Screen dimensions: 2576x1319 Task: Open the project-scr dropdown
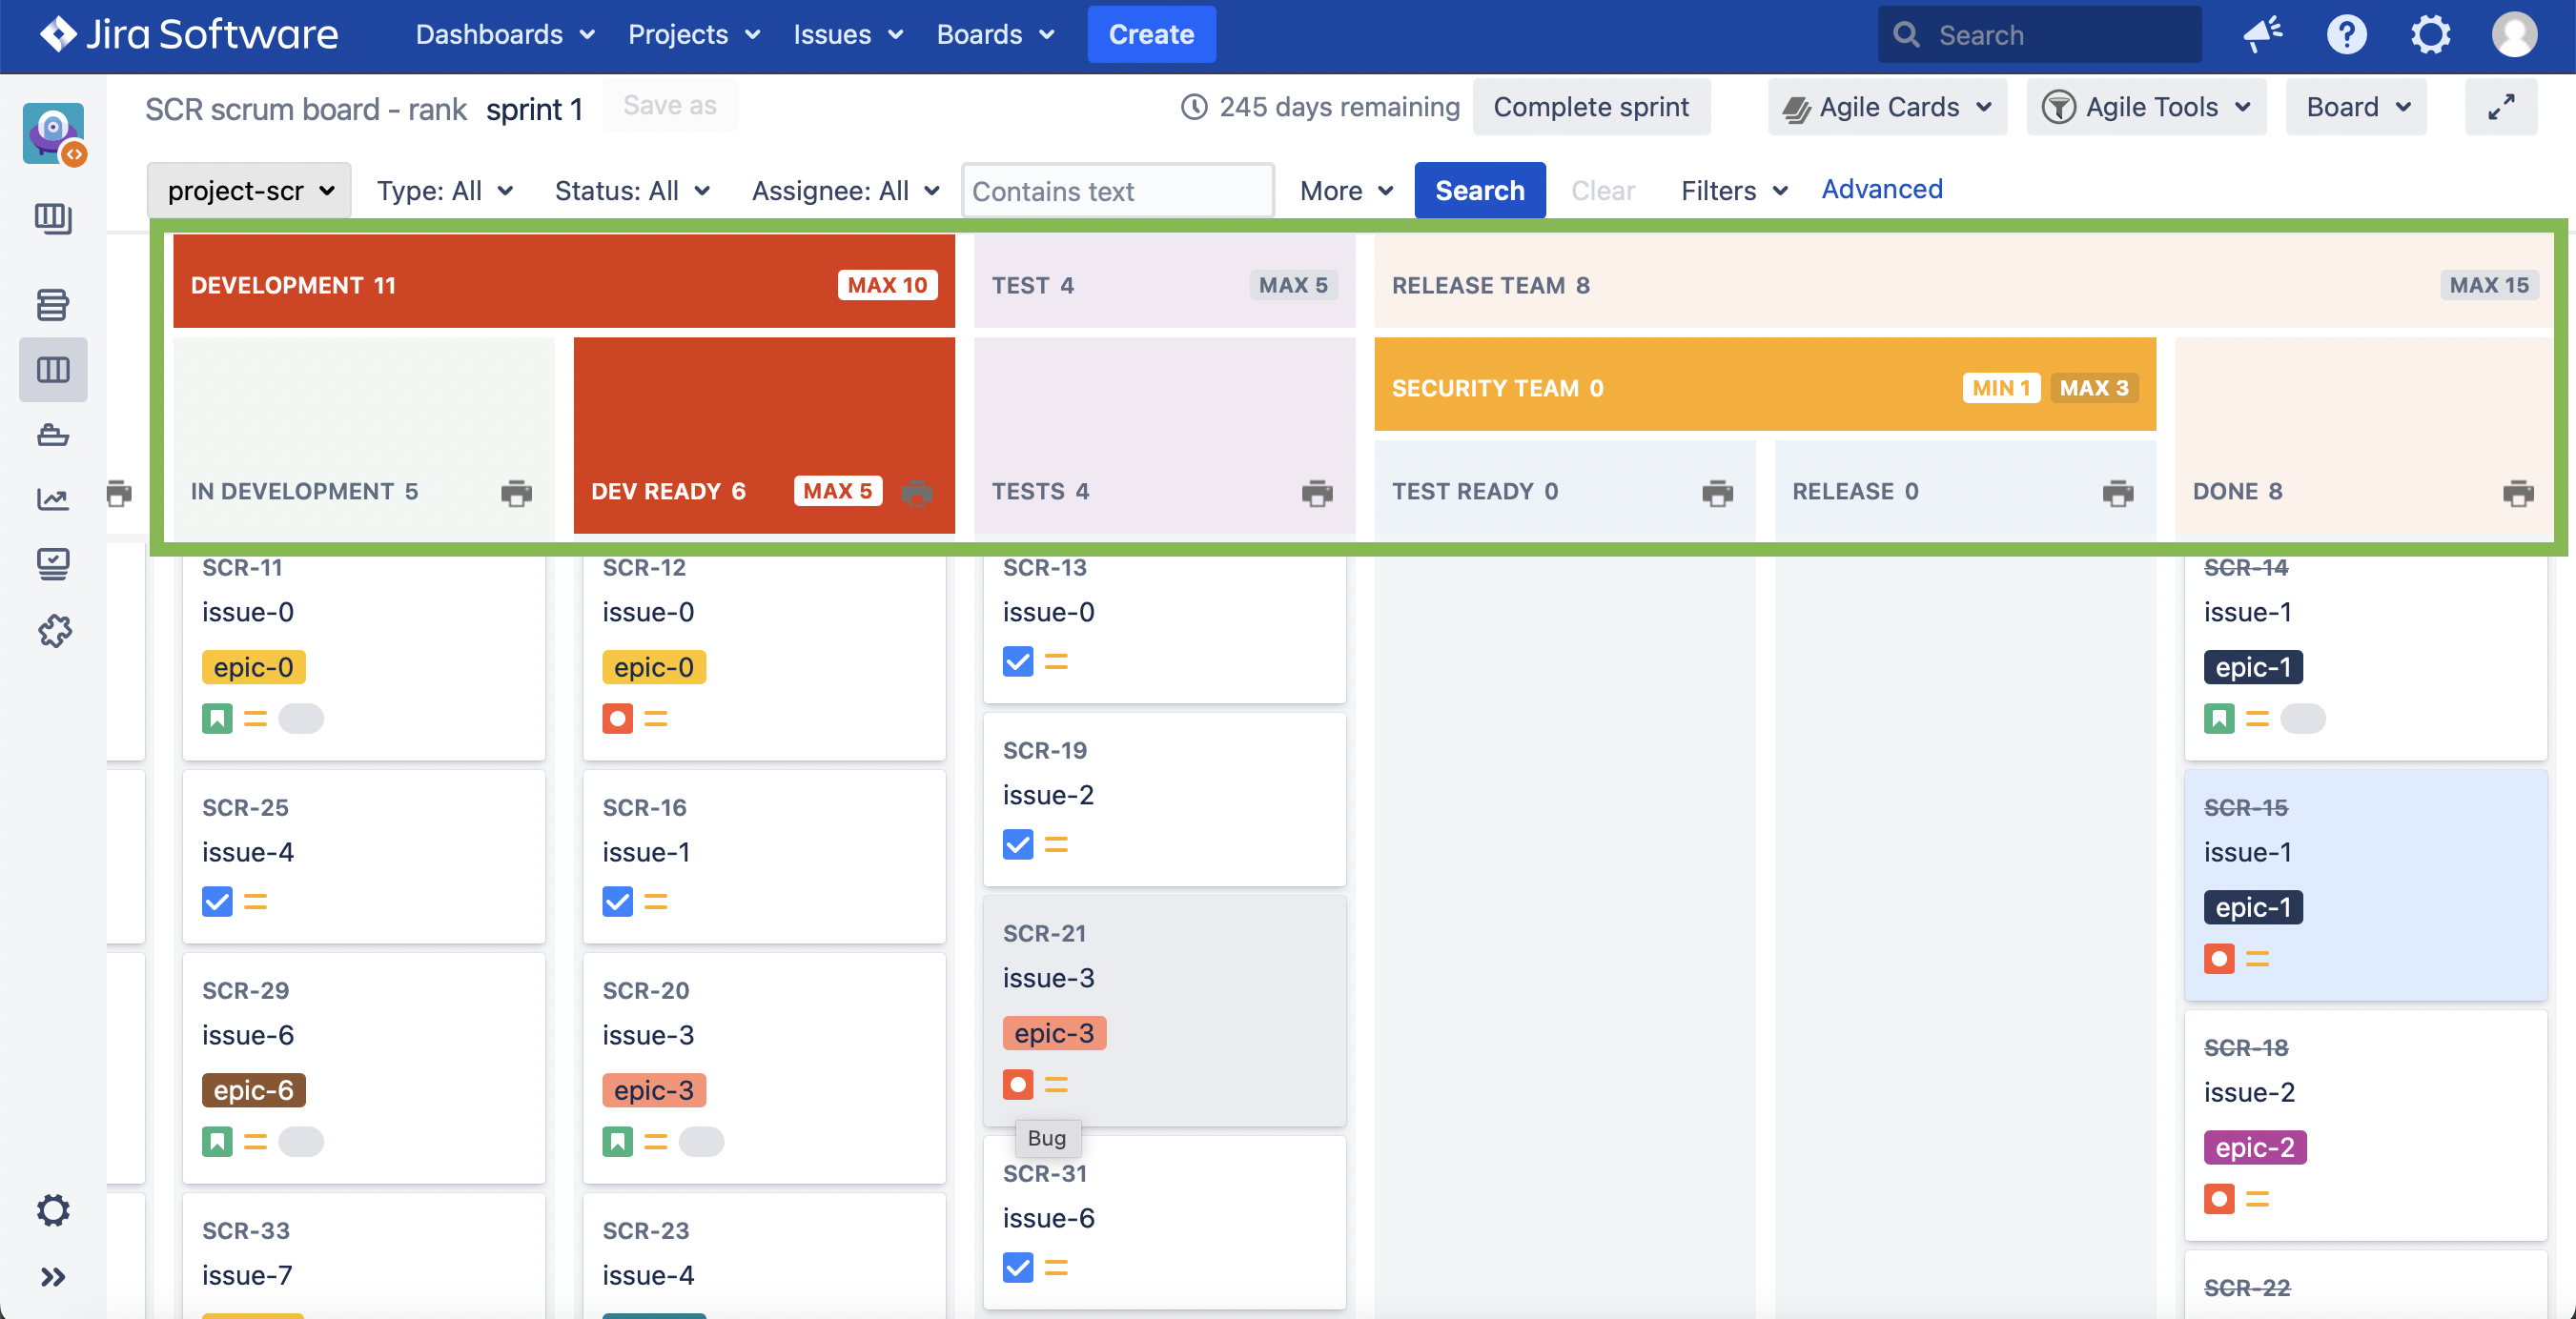(x=250, y=190)
